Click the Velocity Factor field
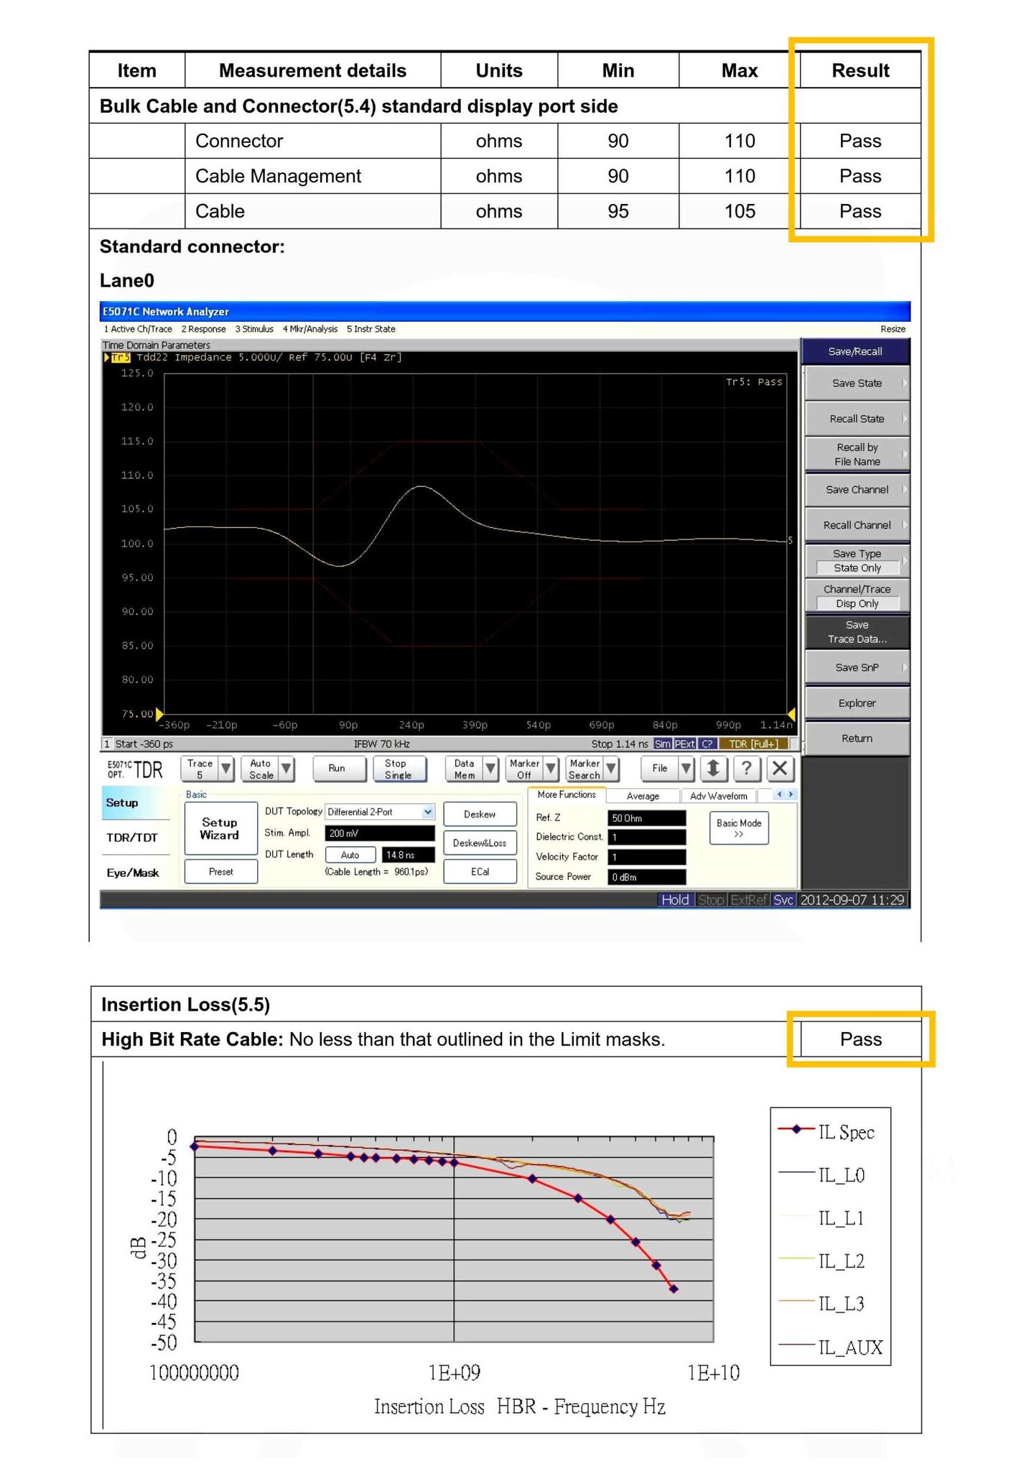Viewport: 1024px width, 1471px height. click(647, 857)
